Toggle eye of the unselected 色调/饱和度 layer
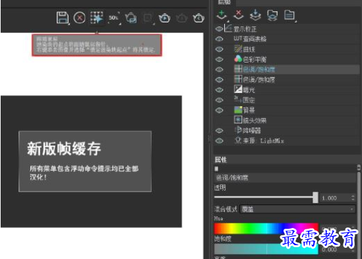Image resolution: width=362 pixels, height=259 pixels. click(219, 80)
